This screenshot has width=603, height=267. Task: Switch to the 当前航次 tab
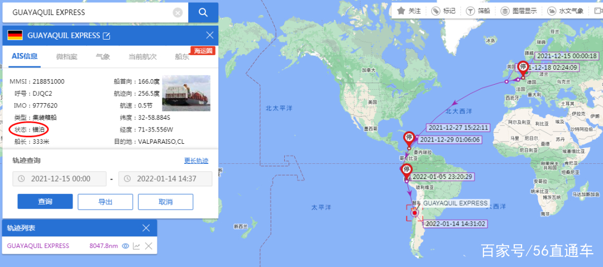(x=143, y=57)
